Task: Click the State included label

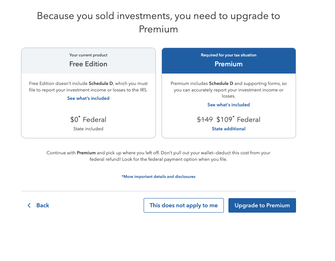Action: (88, 129)
